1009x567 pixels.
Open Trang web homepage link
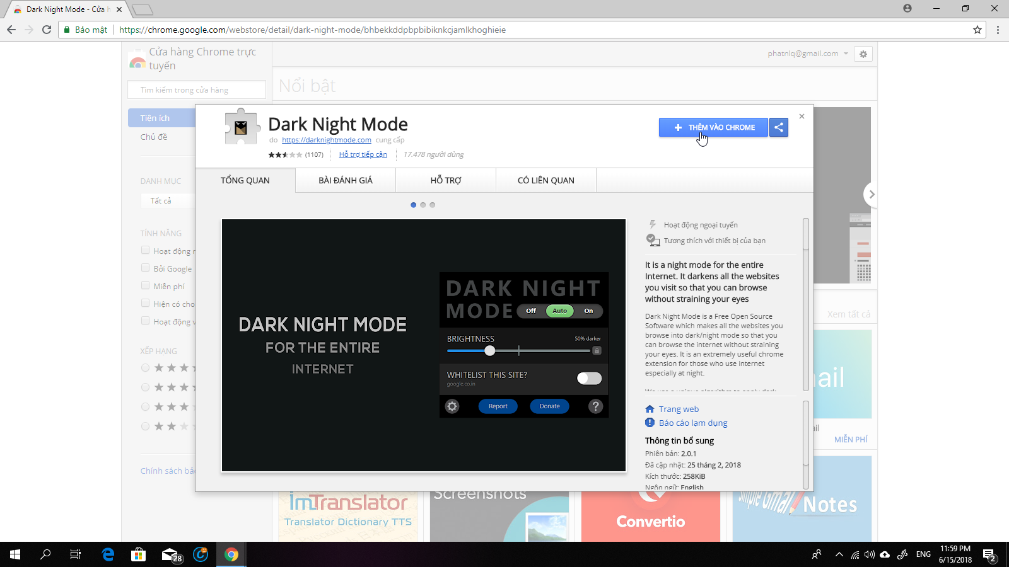click(679, 409)
